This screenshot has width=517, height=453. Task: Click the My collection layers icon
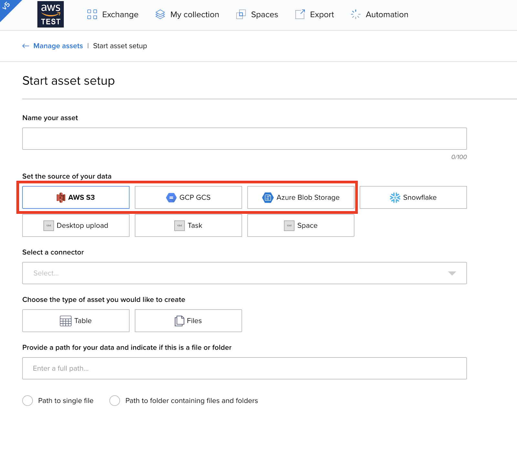[x=160, y=14]
